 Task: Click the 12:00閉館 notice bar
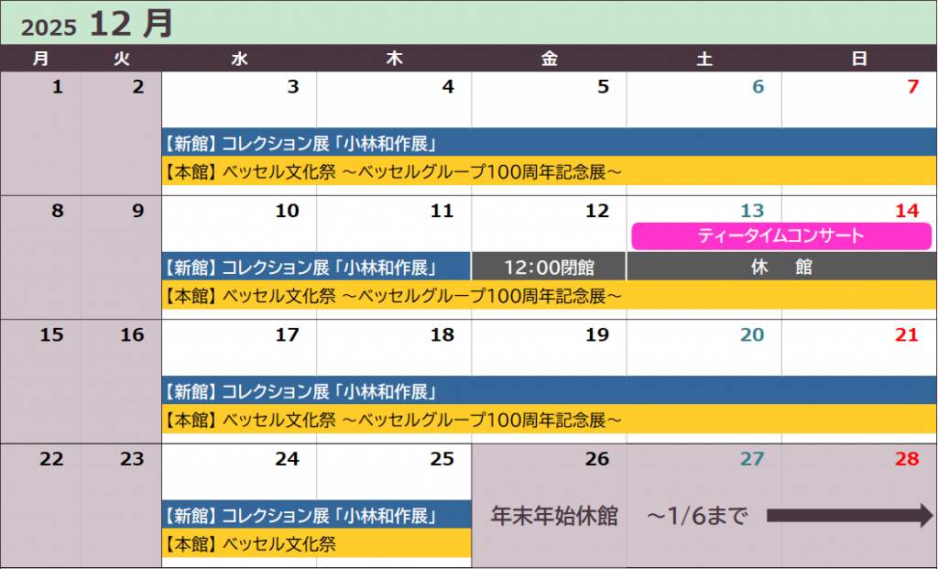549,268
